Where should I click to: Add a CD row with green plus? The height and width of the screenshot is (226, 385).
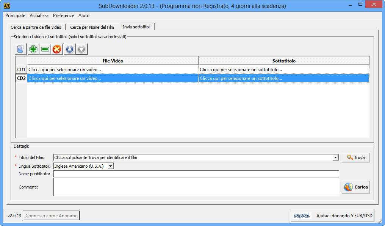click(33, 49)
